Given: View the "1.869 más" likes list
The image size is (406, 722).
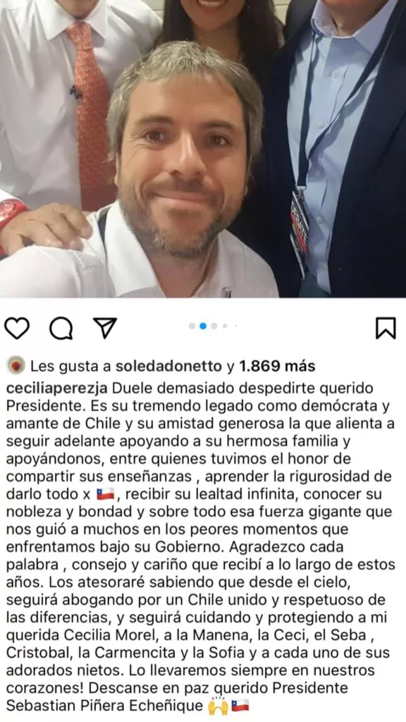Looking at the screenshot, I should 277,366.
